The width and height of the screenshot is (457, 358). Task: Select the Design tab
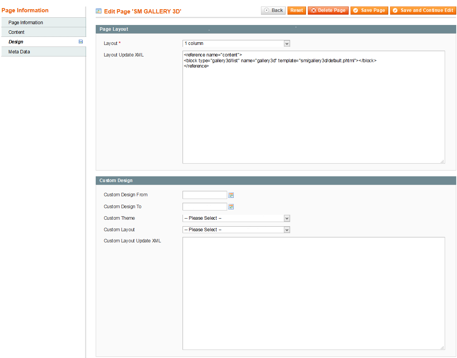[x=44, y=41]
